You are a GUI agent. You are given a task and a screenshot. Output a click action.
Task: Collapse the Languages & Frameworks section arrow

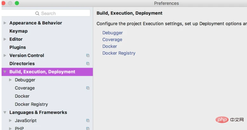pos(5,113)
